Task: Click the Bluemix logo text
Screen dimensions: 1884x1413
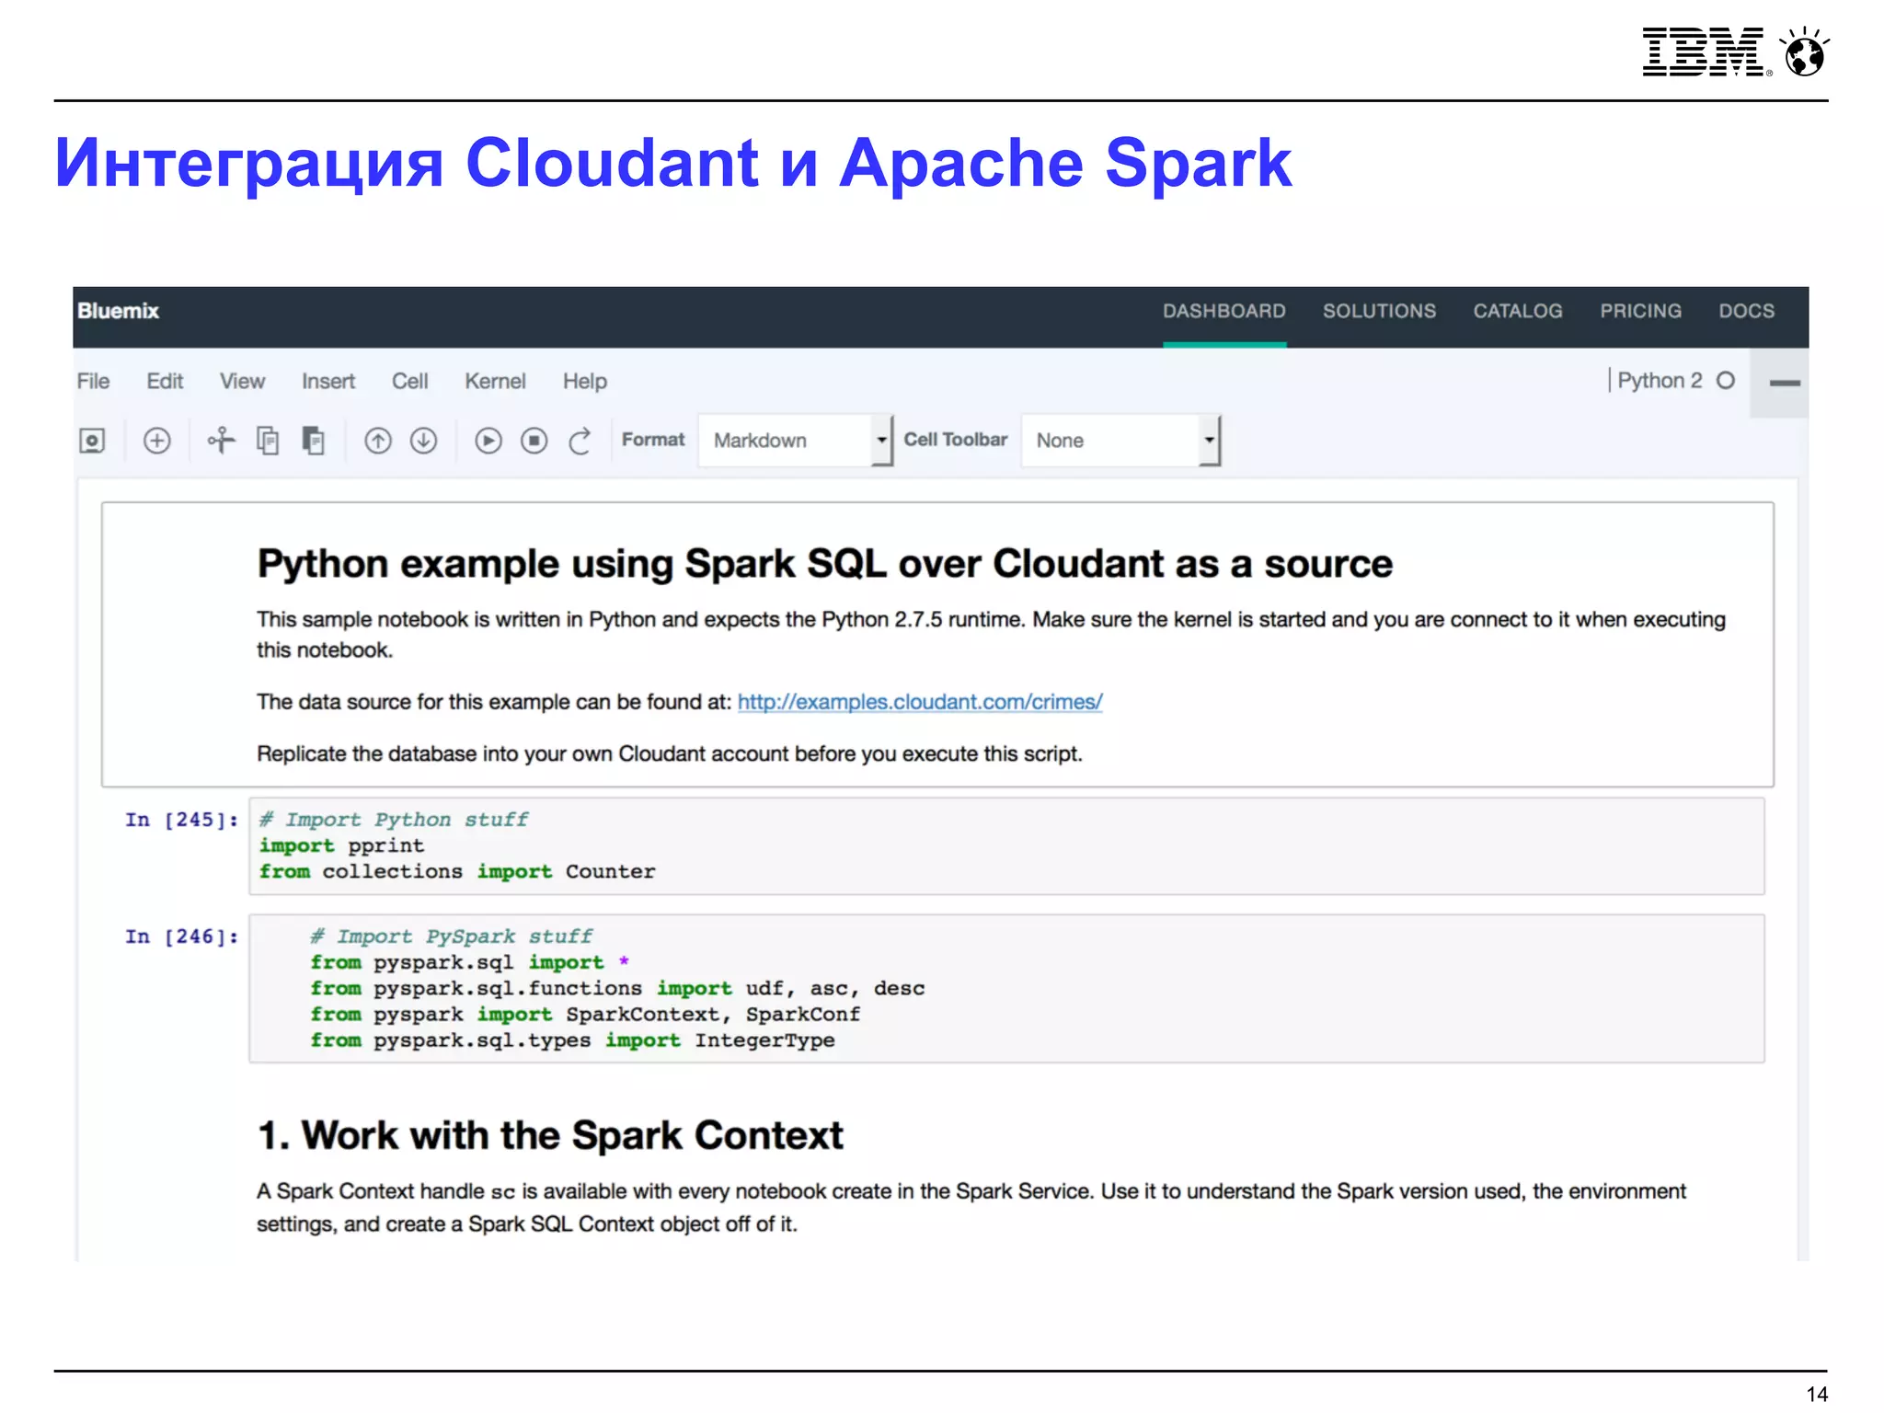Action: click(x=118, y=311)
